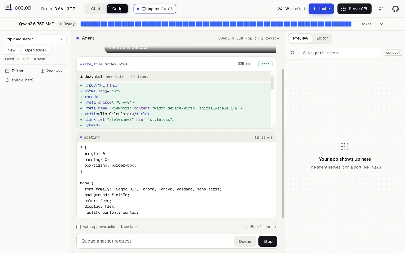This screenshot has width=405, height=253.
Task: Click the "saved in this browser" note
Action: point(25,59)
